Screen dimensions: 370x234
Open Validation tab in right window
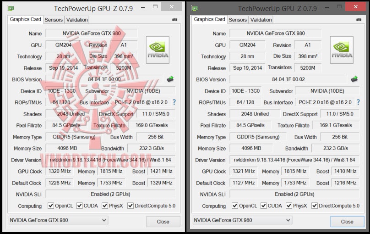(x=261, y=20)
